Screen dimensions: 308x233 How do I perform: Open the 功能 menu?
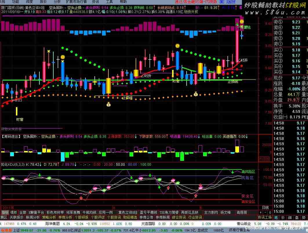[x=15, y=2]
